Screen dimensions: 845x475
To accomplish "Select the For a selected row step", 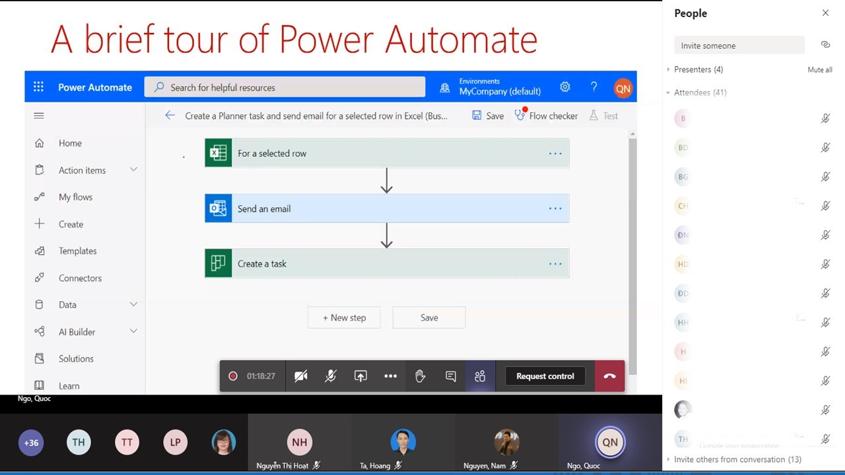I will (387, 153).
